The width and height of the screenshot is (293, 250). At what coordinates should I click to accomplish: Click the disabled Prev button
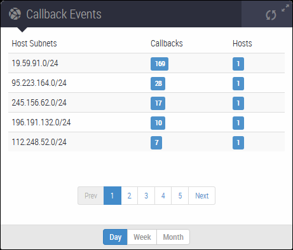[x=91, y=195]
